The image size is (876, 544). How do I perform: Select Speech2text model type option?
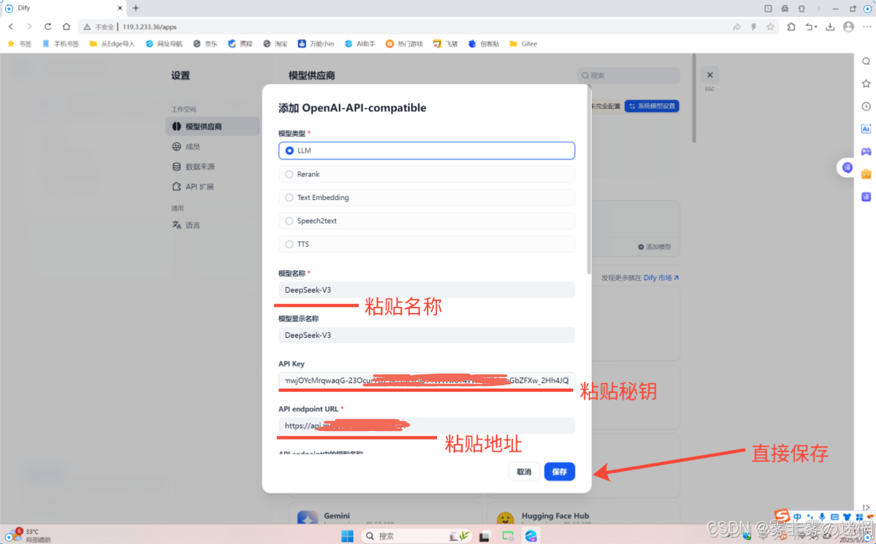(x=426, y=220)
